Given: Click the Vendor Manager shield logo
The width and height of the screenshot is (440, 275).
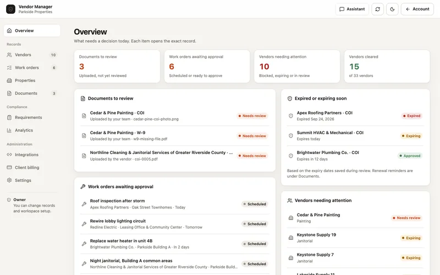Looking at the screenshot, I should [10, 9].
